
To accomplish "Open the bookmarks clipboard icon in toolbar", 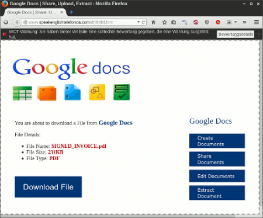I will pyautogui.click(x=174, y=22).
